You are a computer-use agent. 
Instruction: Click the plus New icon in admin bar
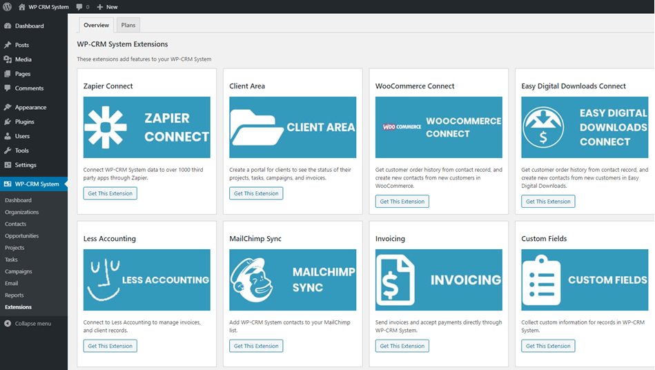pyautogui.click(x=100, y=7)
